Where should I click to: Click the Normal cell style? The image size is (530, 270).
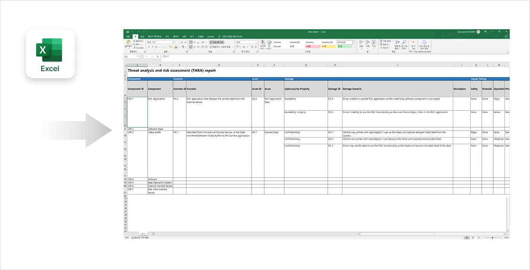(x=344, y=42)
